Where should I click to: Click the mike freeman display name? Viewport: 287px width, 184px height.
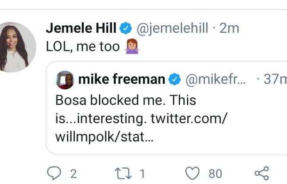122,79
